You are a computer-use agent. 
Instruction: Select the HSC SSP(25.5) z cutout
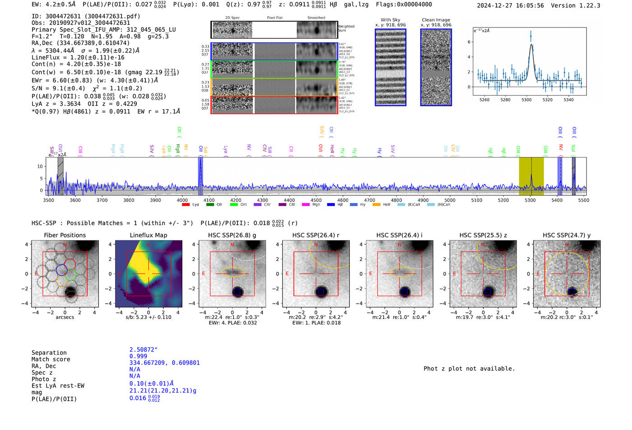(x=483, y=274)
